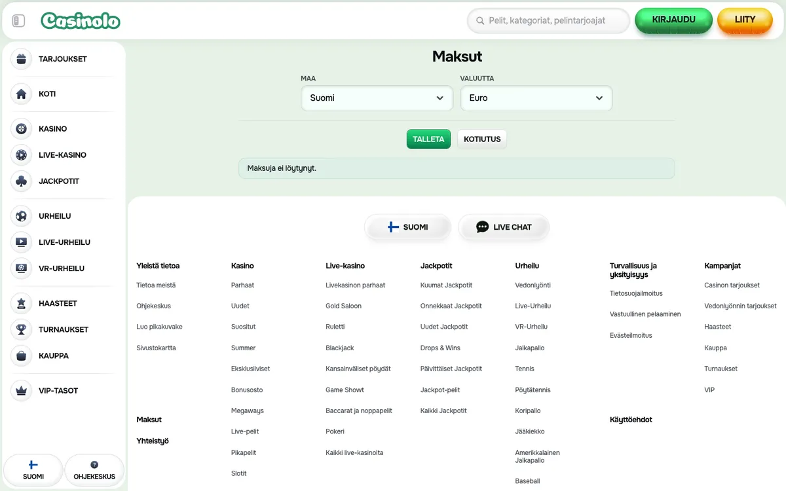Image resolution: width=786 pixels, height=491 pixels.
Task: Open Urheilu via the soccer ball icon
Action: [x=22, y=216]
